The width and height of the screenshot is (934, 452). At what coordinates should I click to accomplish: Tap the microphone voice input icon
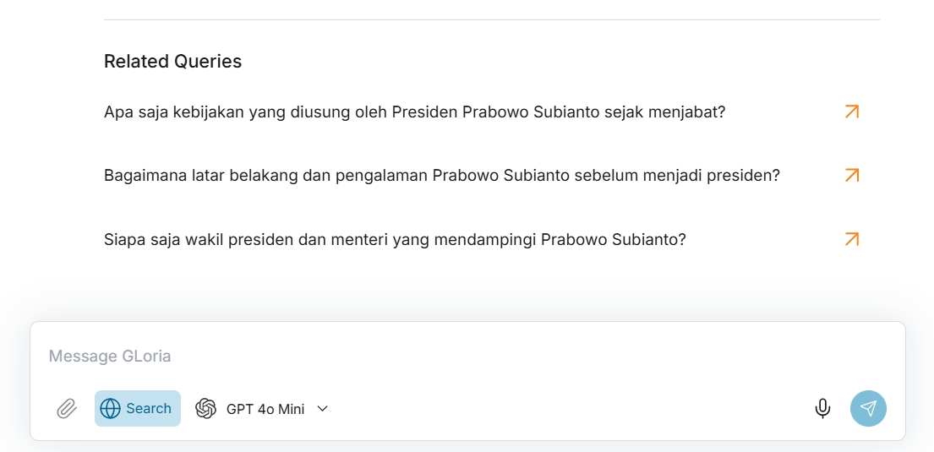coord(822,409)
